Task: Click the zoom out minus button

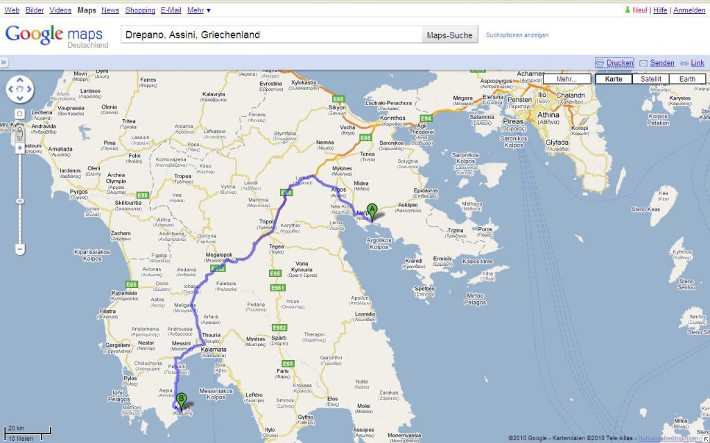Action: click(20, 249)
